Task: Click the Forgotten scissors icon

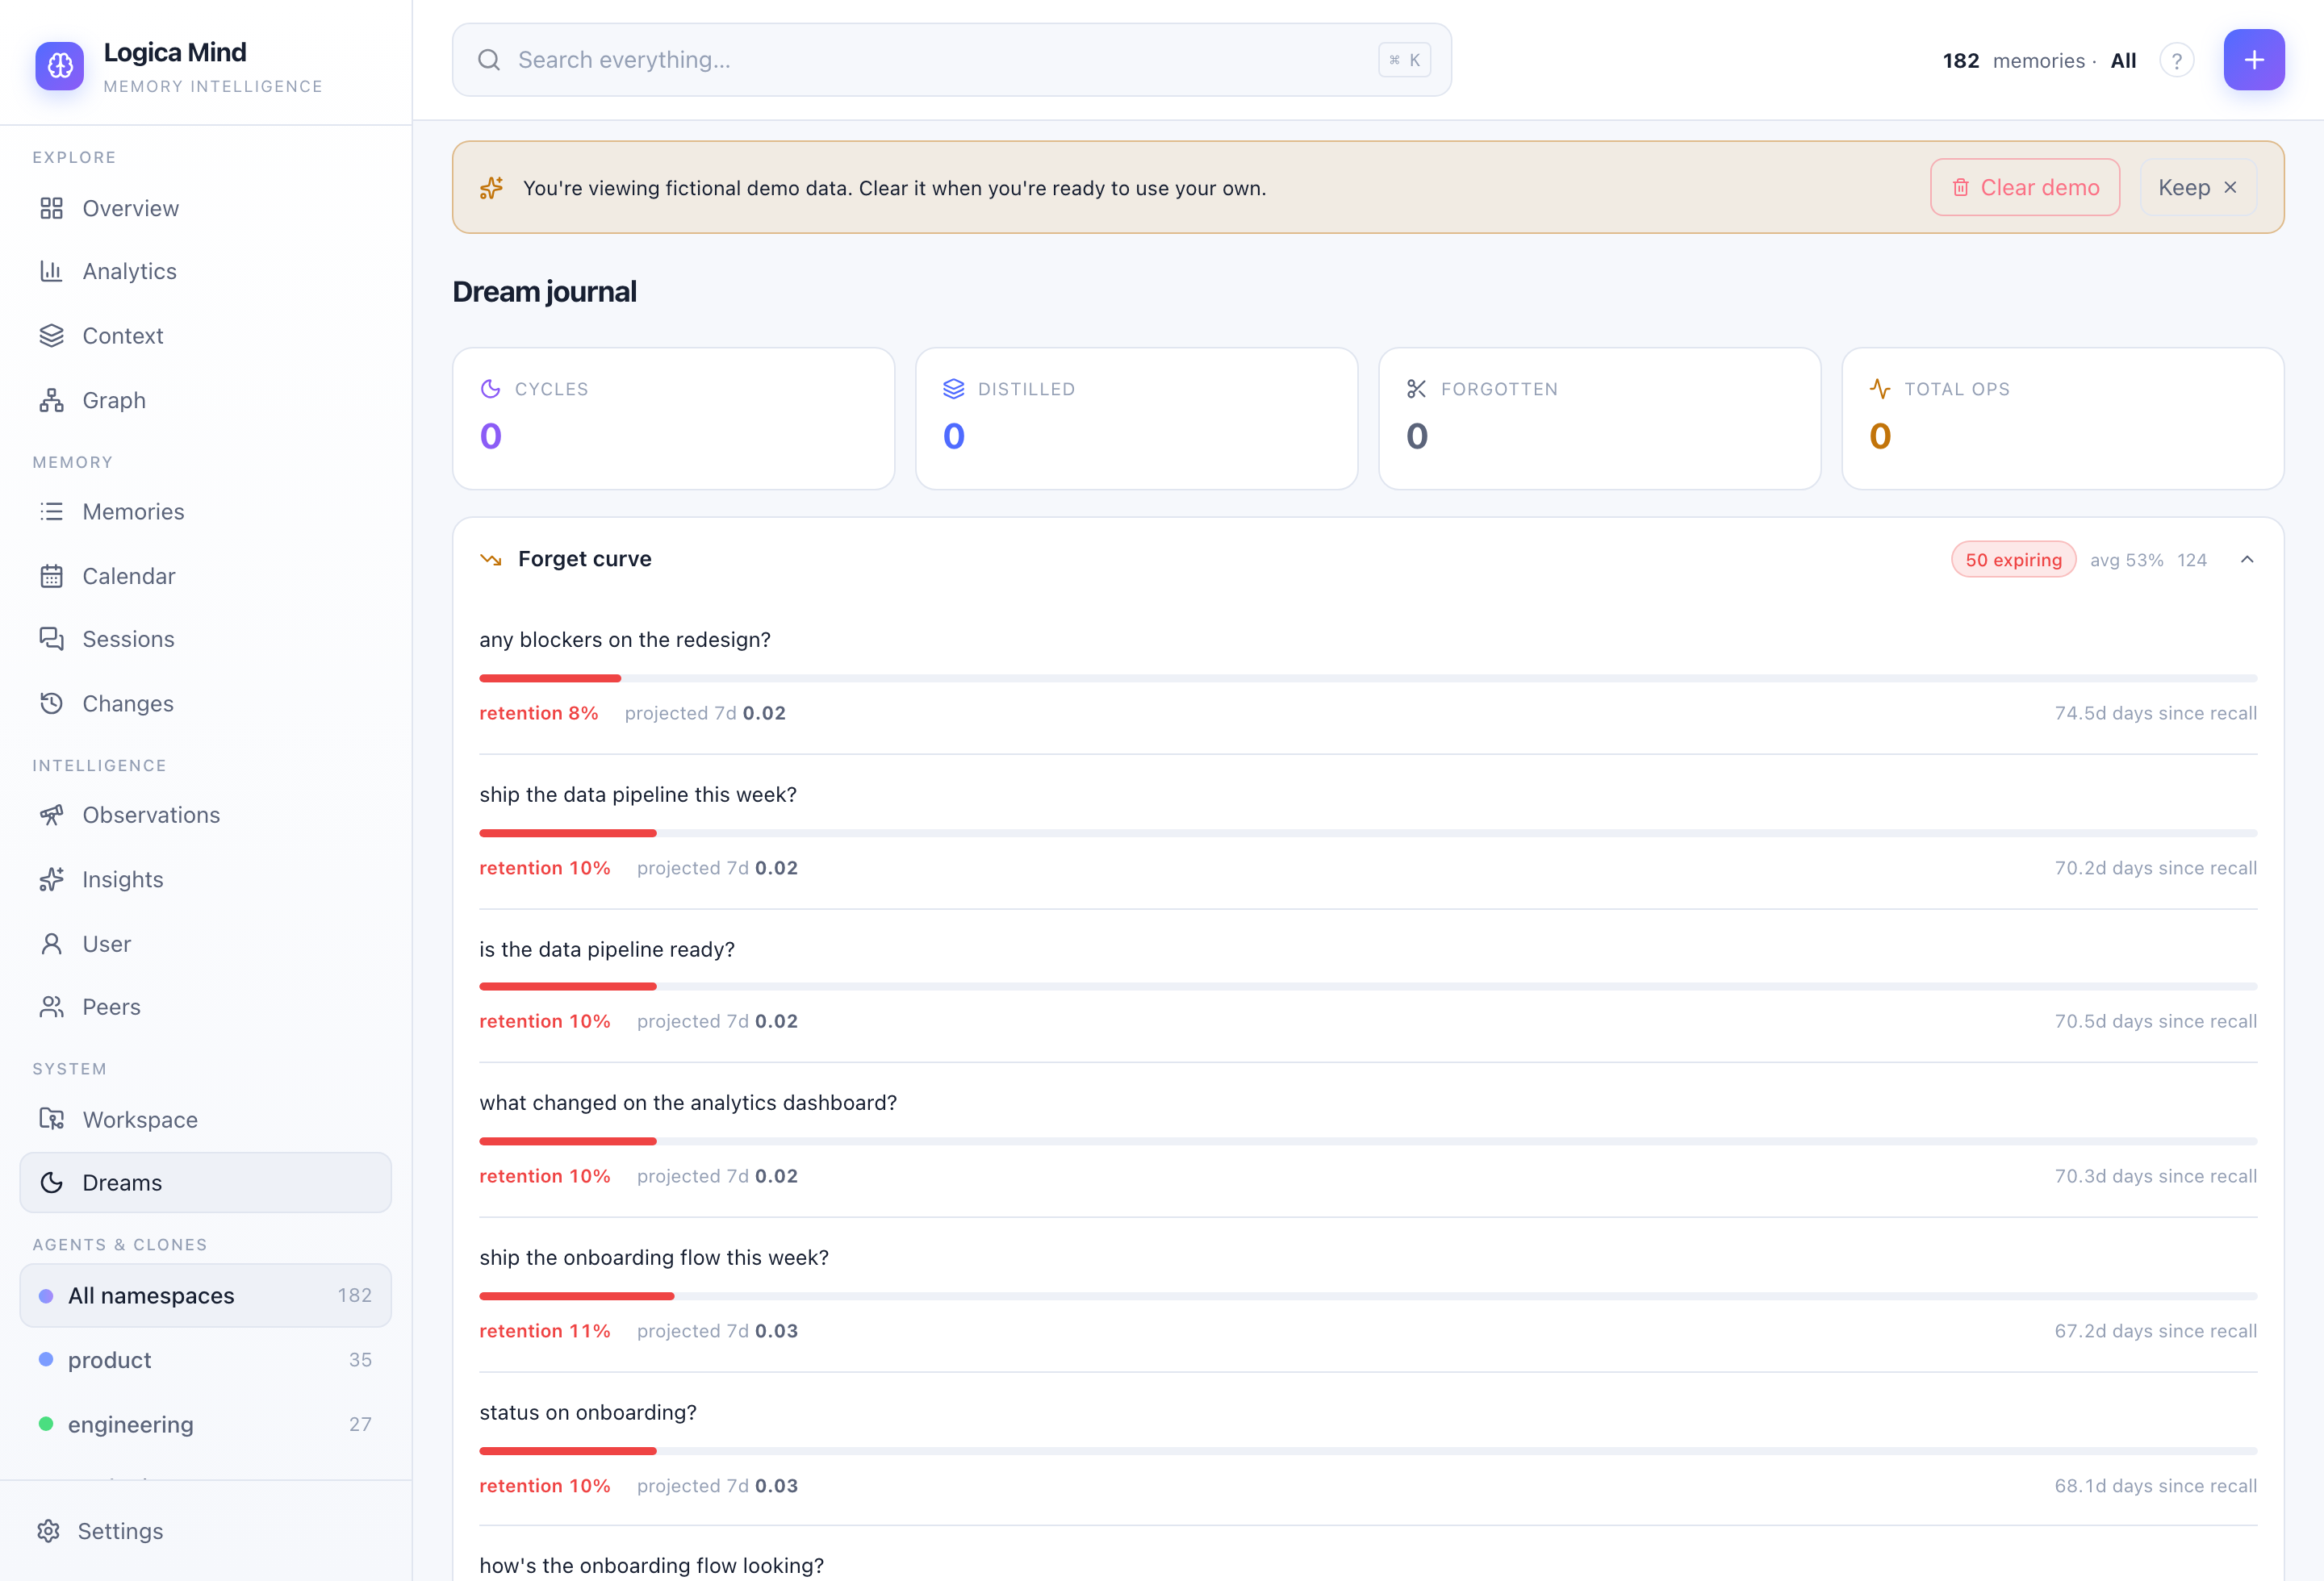Action: click(x=1417, y=389)
